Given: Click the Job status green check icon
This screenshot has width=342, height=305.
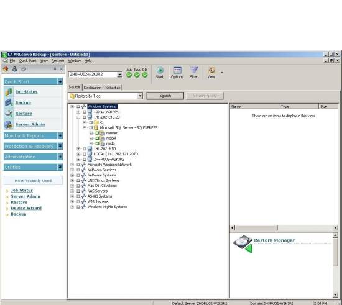Looking at the screenshot, I should (x=129, y=75).
